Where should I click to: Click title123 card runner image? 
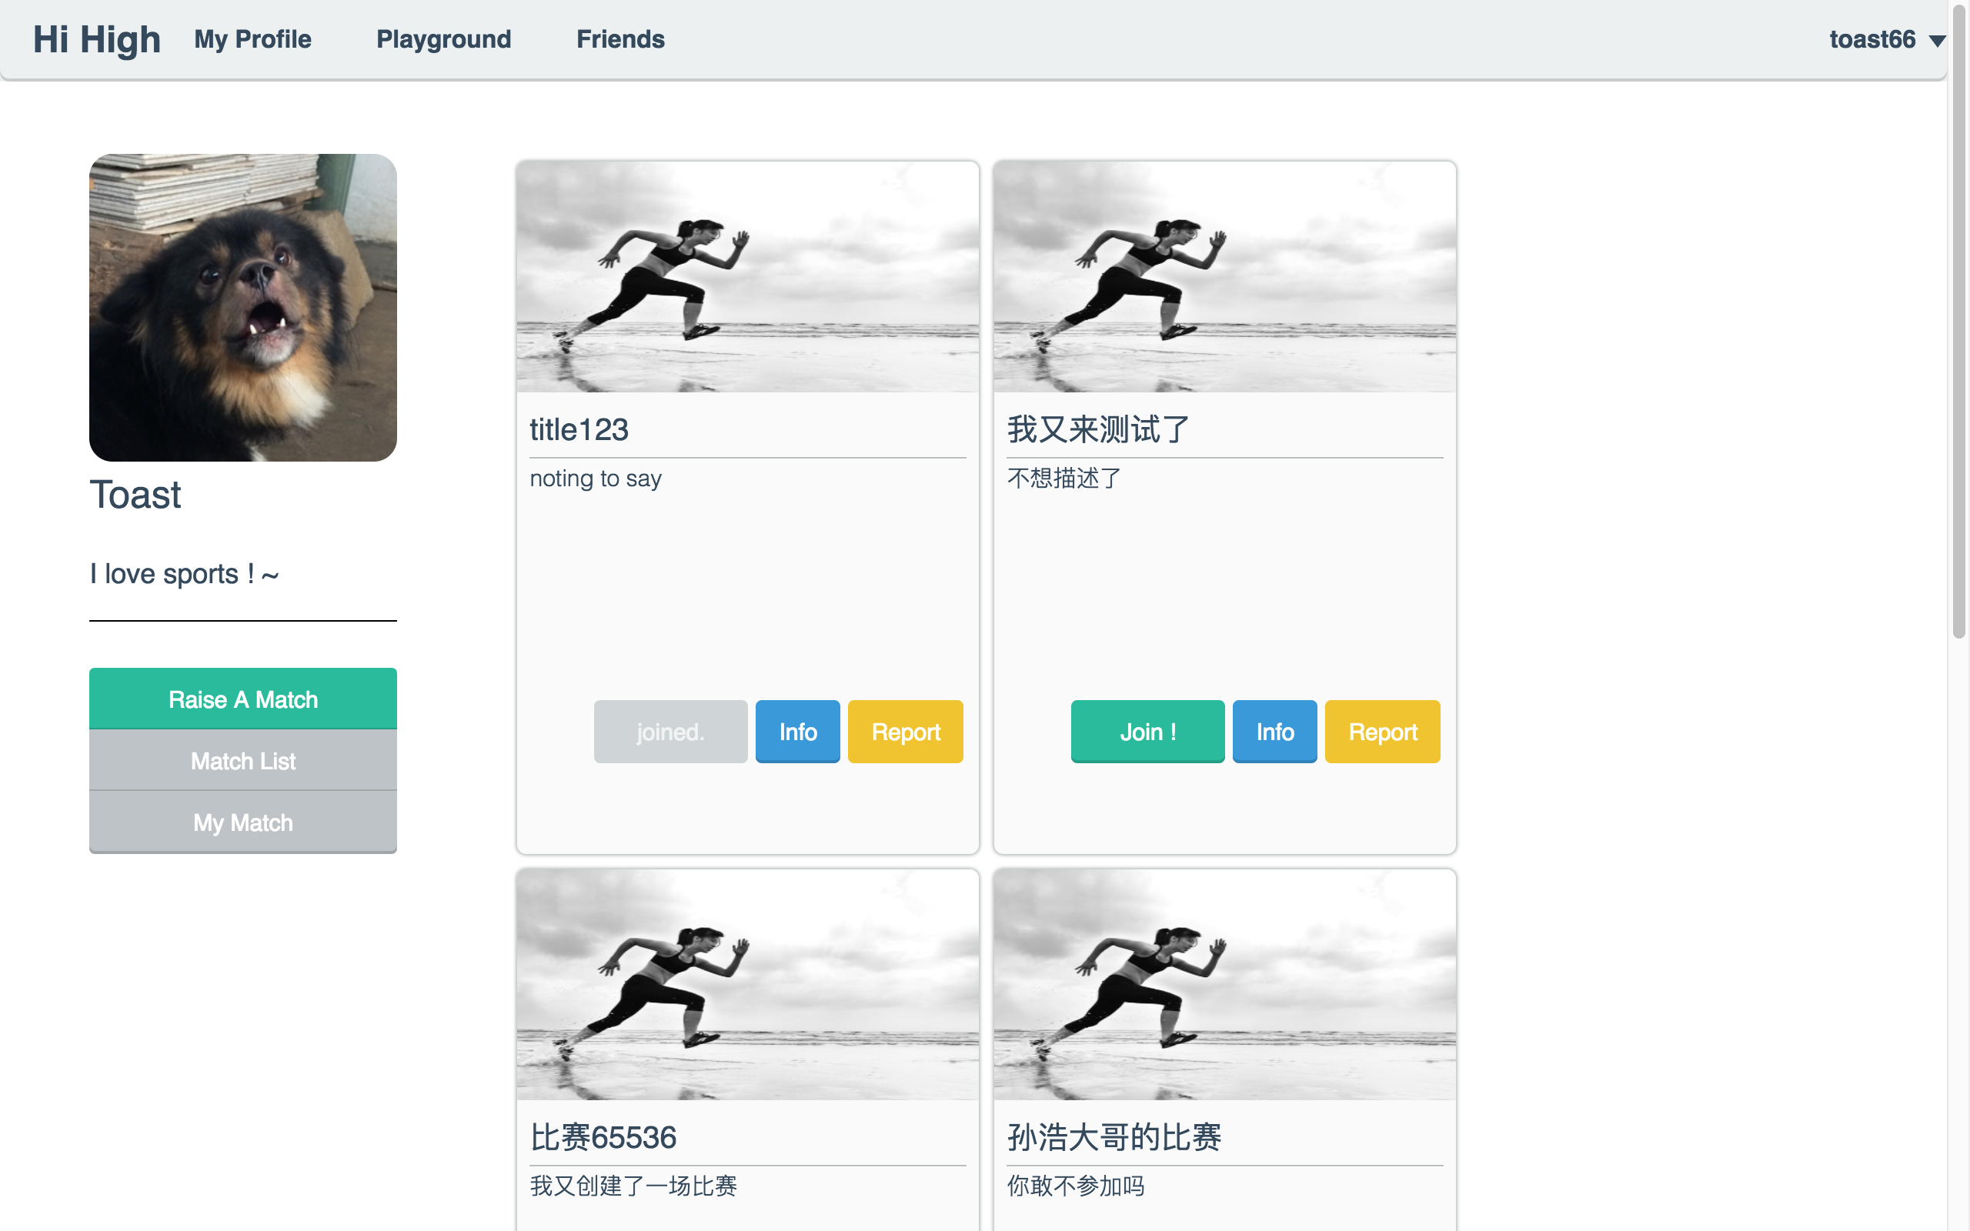coord(747,277)
